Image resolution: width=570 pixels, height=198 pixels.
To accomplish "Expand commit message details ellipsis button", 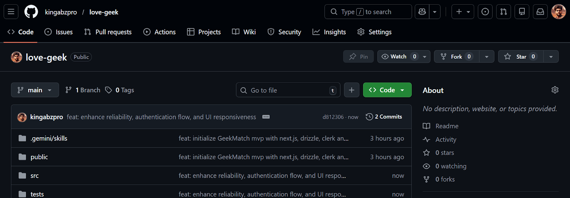I will tap(266, 117).
